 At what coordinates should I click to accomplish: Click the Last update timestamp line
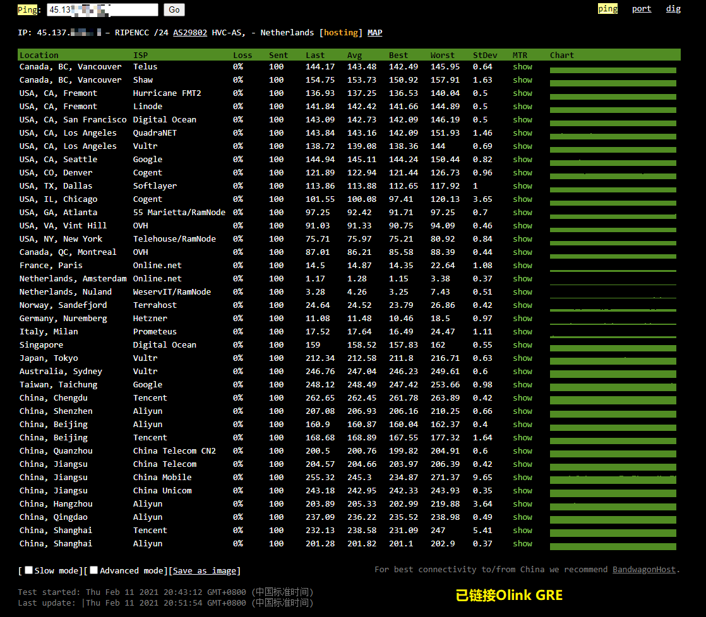pyautogui.click(x=165, y=602)
